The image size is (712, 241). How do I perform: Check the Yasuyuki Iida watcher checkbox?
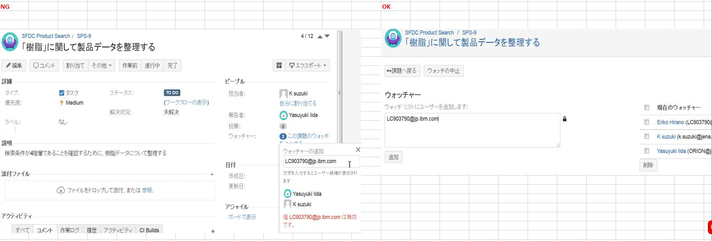(647, 150)
